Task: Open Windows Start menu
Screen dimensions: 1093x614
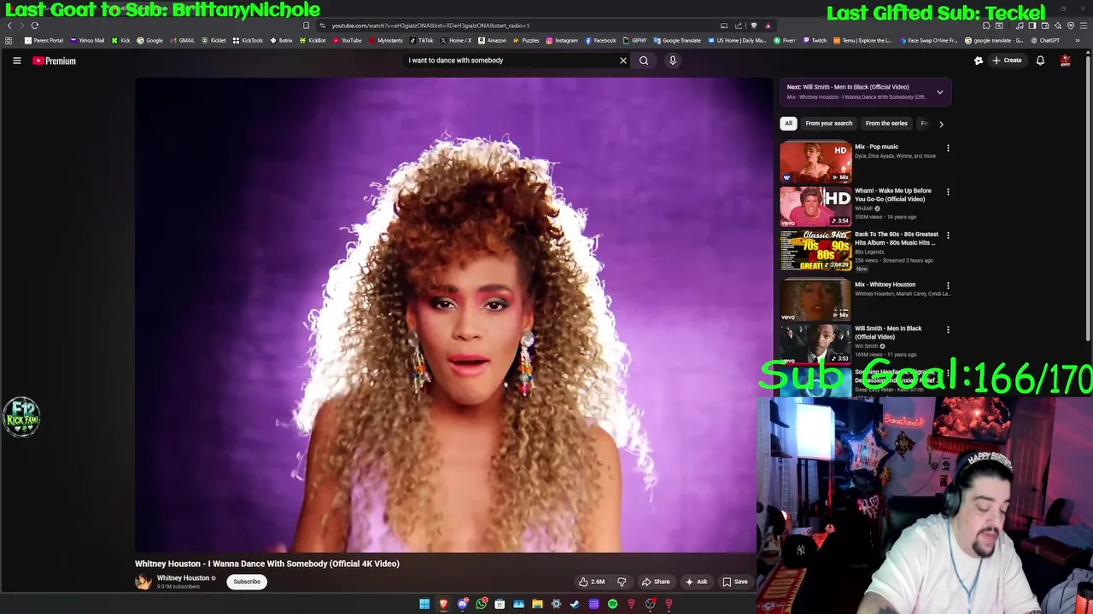Action: (x=424, y=604)
